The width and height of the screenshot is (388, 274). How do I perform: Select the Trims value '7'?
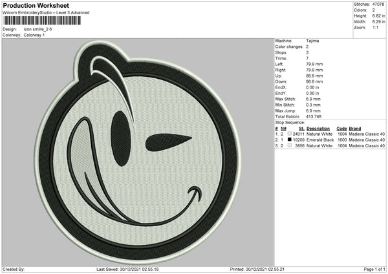[x=307, y=59]
